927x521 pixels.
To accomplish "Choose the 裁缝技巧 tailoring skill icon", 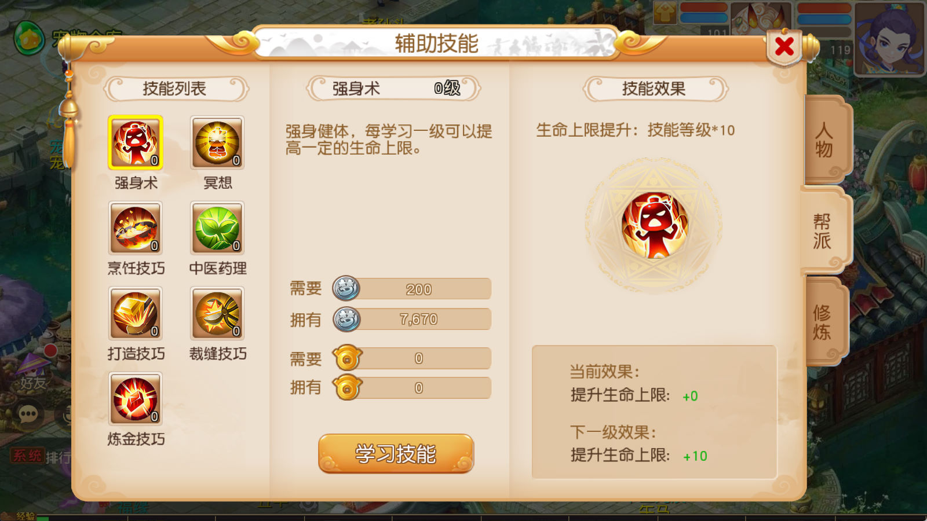I will [217, 313].
